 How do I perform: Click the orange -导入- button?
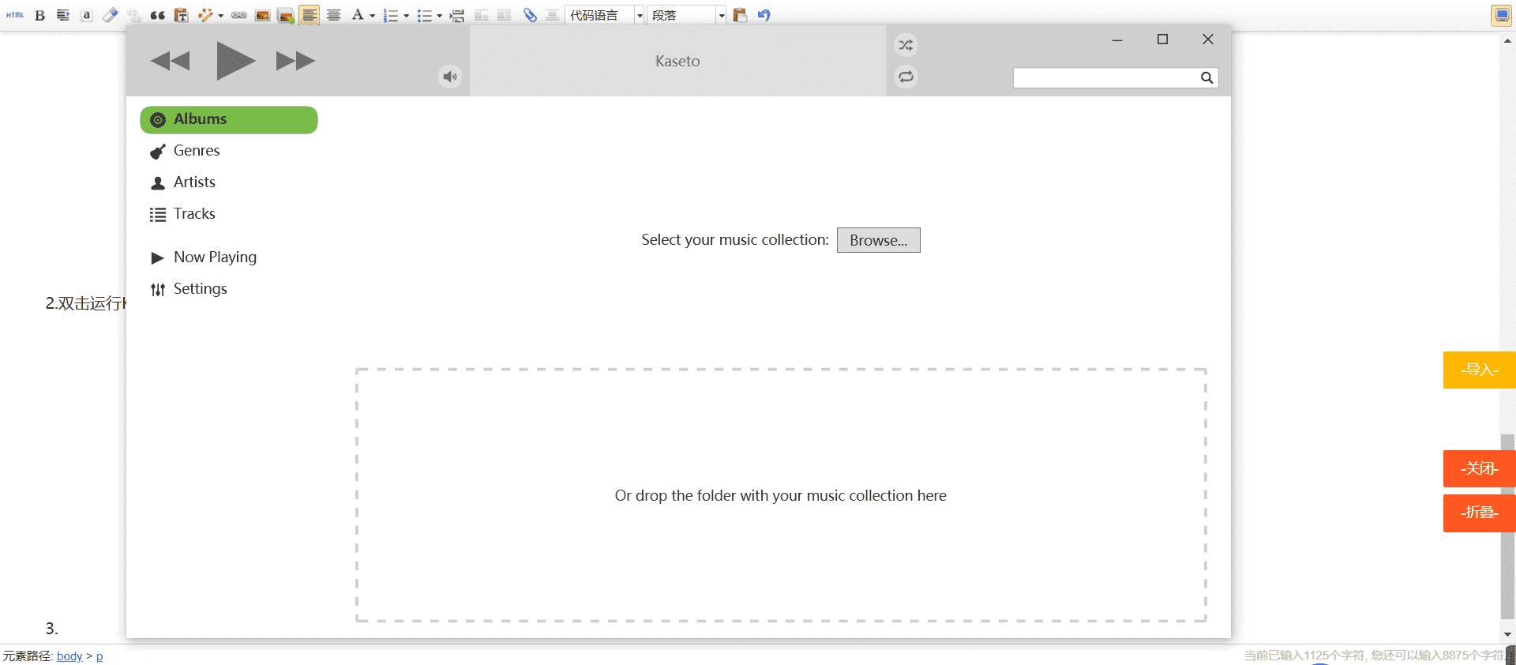(x=1479, y=370)
